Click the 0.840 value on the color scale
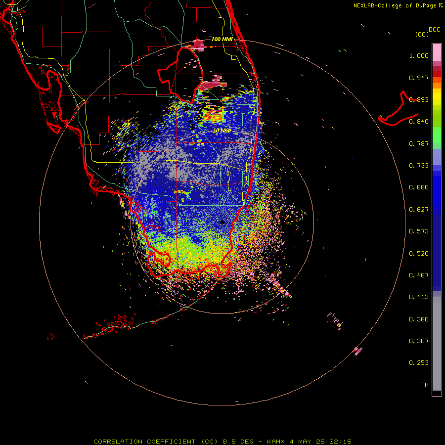Viewport: 445px width, 445px height. [x=419, y=122]
